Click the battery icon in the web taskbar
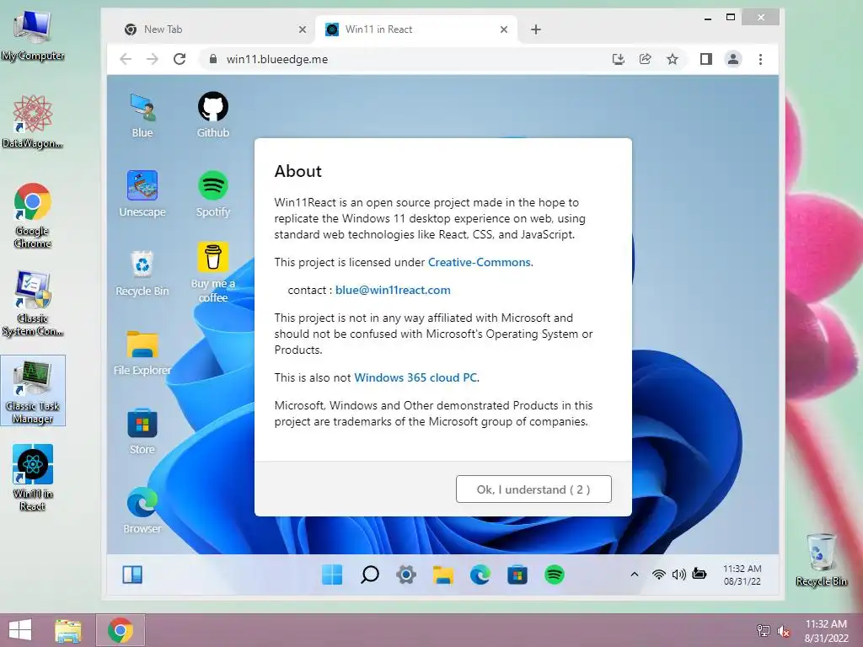The width and height of the screenshot is (863, 647). pyautogui.click(x=699, y=574)
